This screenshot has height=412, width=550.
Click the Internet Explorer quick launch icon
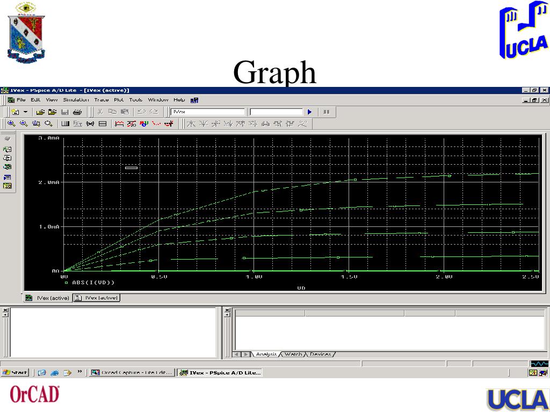point(54,373)
